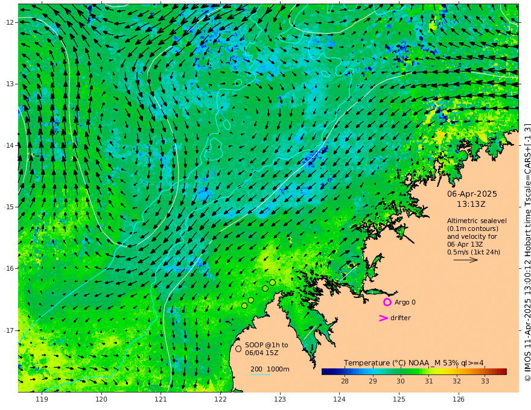Click the magenta Argo 0 circle marker
The height and width of the screenshot is (410, 531).
387,302
